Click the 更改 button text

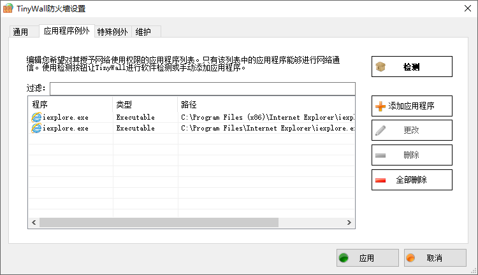click(411, 130)
